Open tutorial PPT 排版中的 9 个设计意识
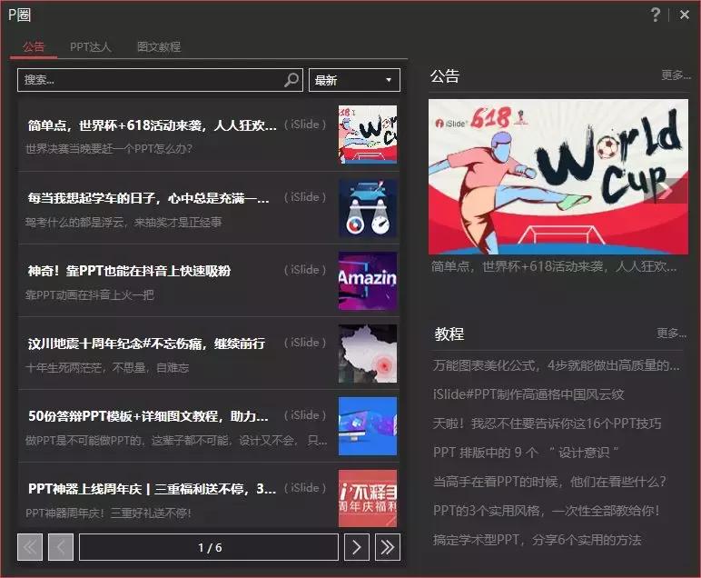Viewport: 701px width, 578px height. click(x=526, y=453)
